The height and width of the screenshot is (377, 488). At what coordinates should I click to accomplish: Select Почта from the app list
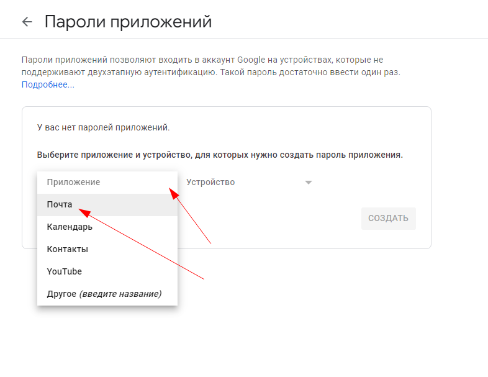pos(60,204)
